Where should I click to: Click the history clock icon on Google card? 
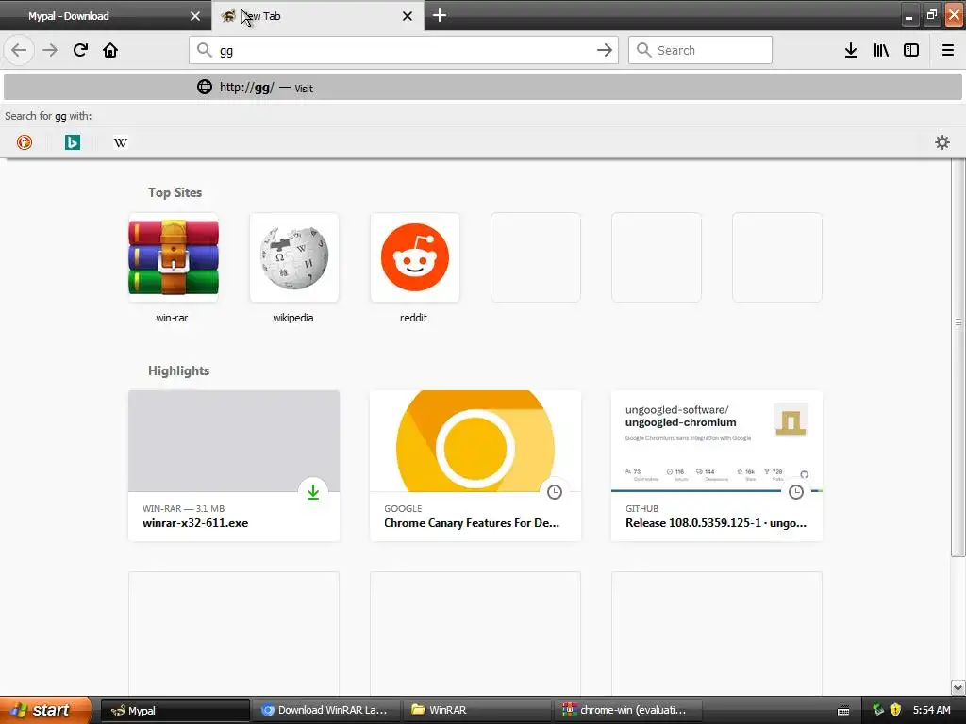(x=555, y=492)
